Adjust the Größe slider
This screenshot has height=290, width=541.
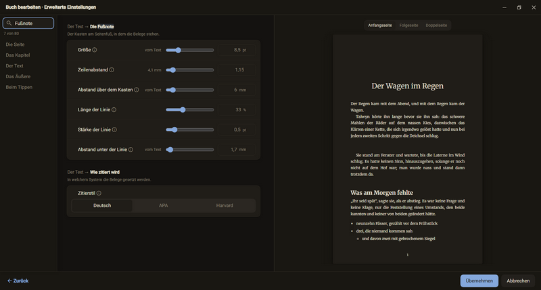pyautogui.click(x=190, y=50)
